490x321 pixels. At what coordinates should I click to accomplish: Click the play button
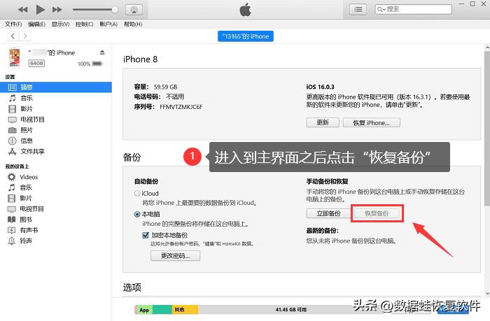pos(40,10)
